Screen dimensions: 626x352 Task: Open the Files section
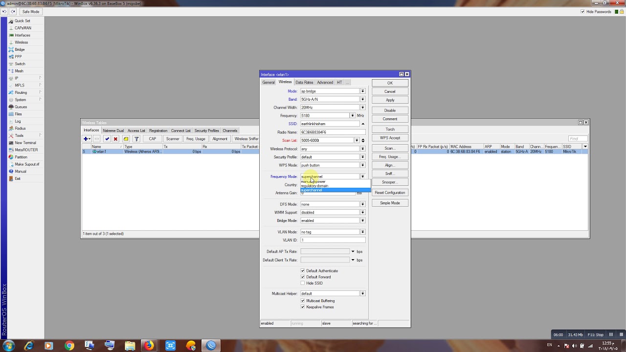coord(18,114)
